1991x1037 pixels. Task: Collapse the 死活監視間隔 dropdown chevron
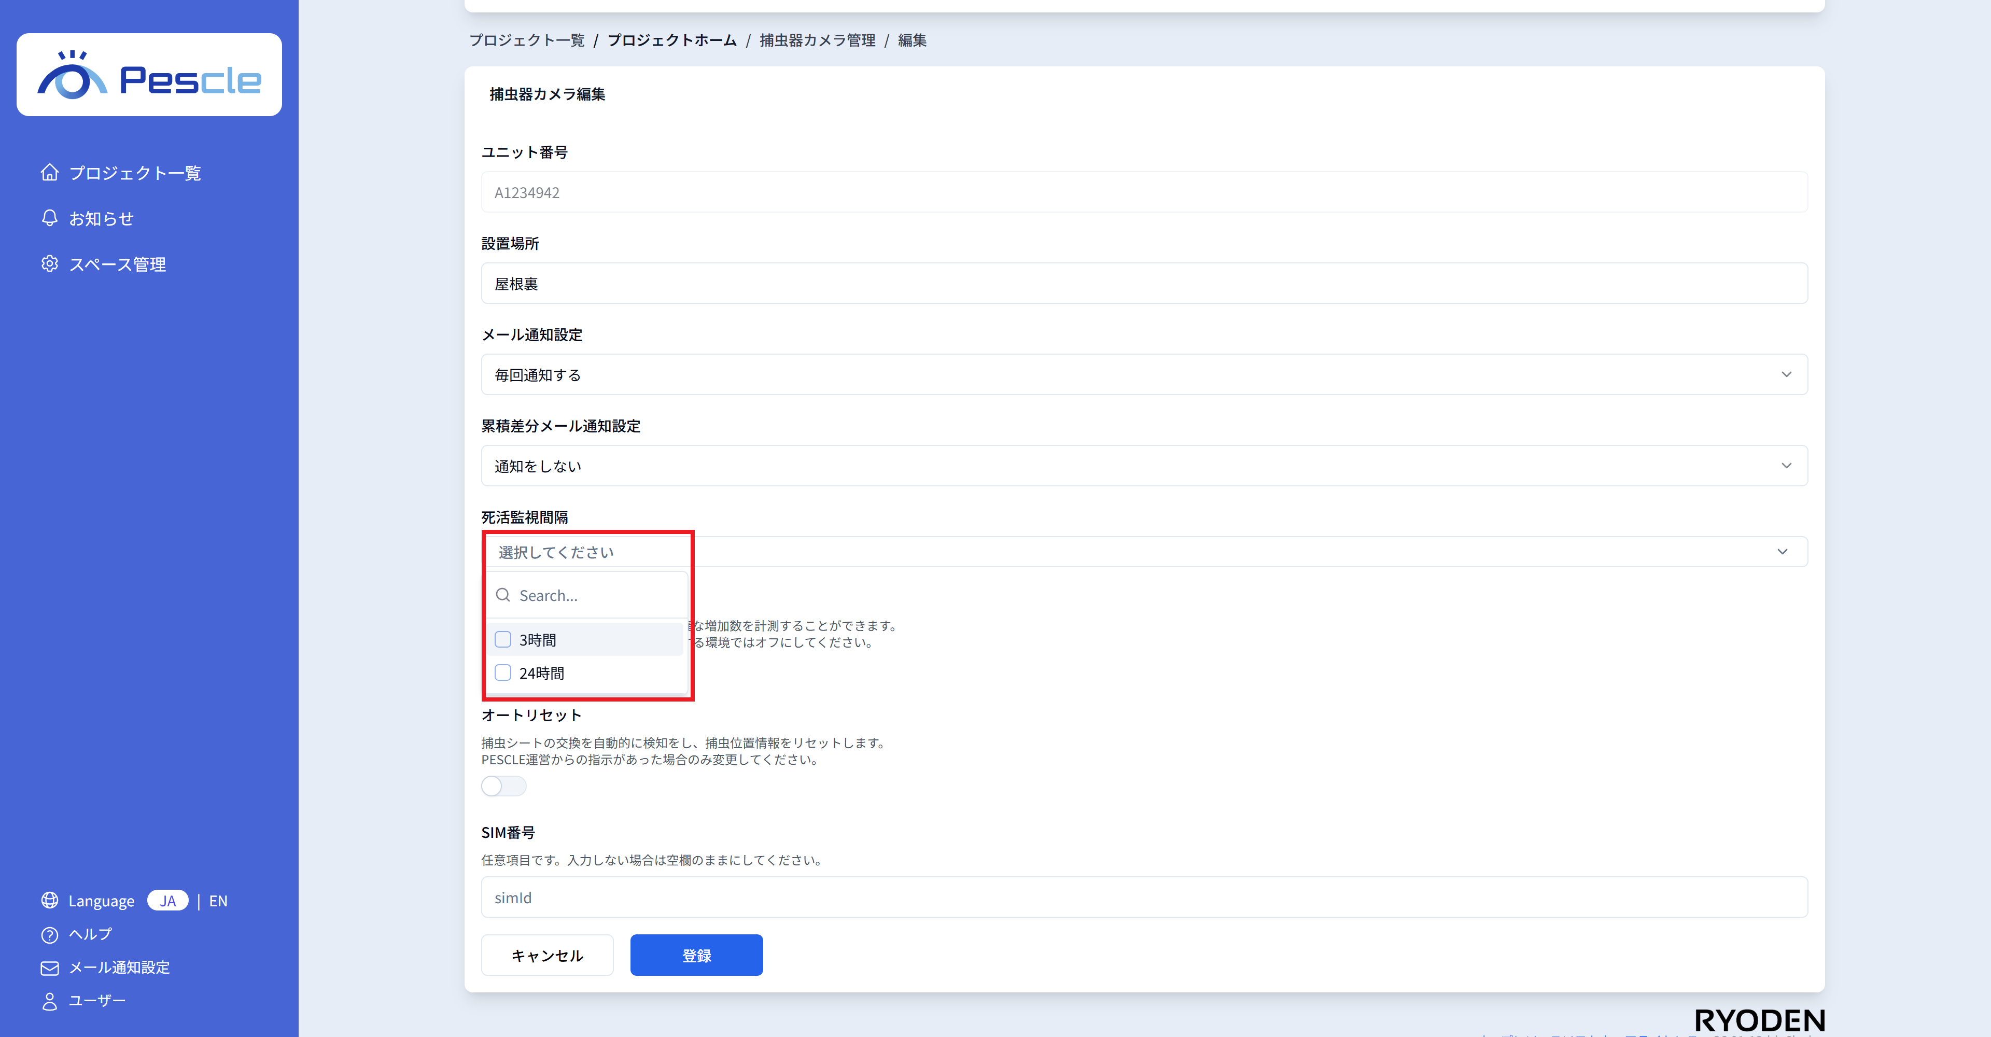(x=1783, y=552)
